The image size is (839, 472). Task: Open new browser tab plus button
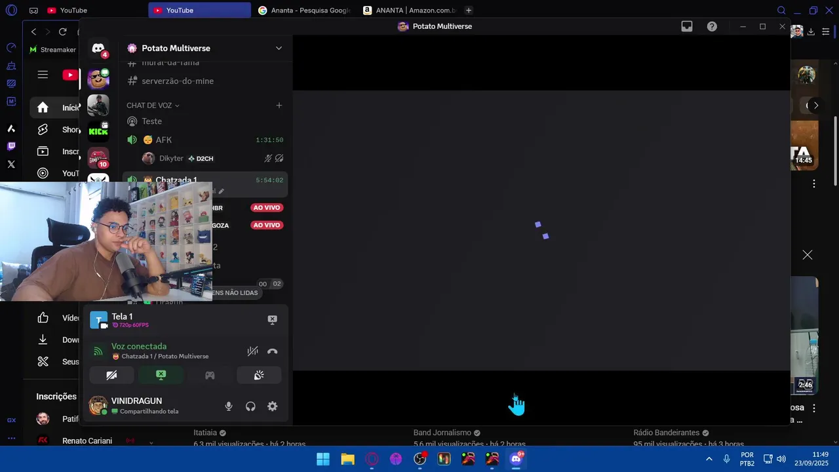tap(469, 10)
